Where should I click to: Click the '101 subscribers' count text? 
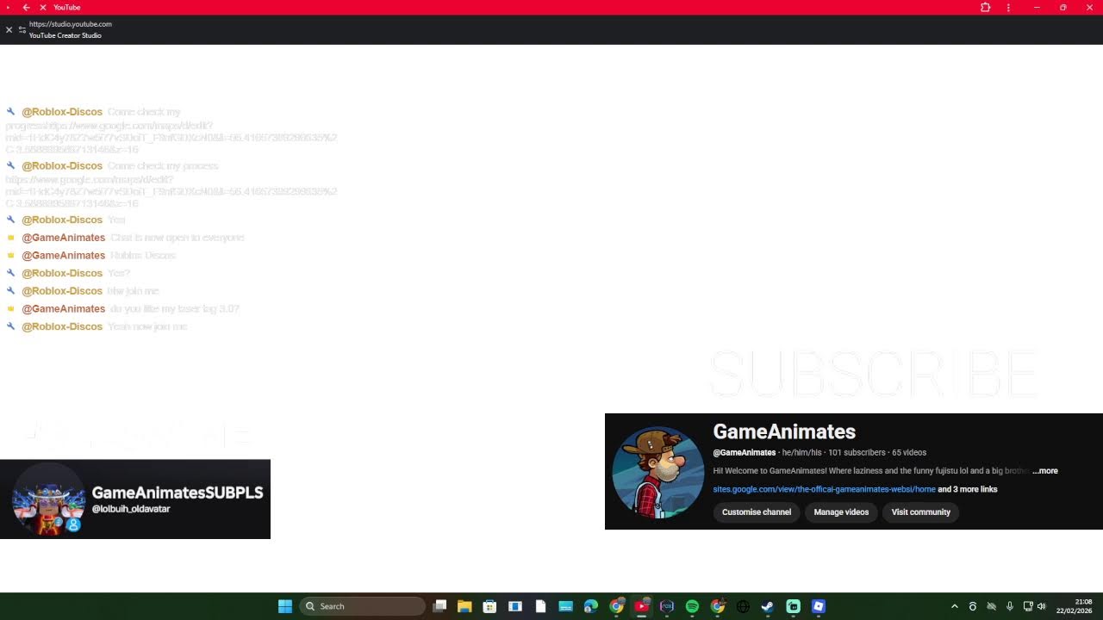(x=857, y=452)
